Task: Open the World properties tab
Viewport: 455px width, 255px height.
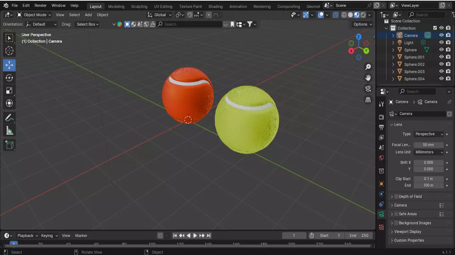Action: [382, 158]
